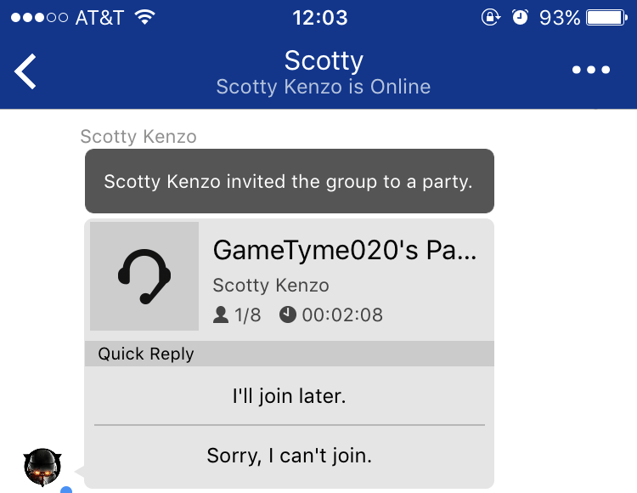Tap the back arrow in header
The width and height of the screenshot is (637, 493).
point(25,71)
